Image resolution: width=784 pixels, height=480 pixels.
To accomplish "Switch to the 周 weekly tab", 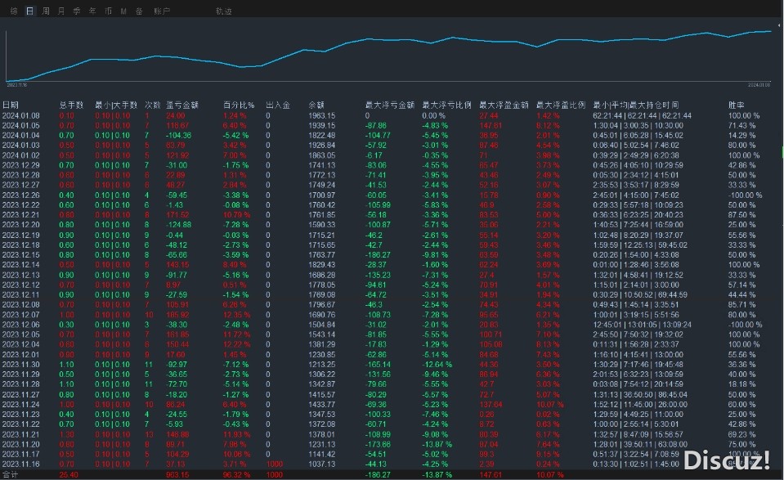I will click(46, 11).
